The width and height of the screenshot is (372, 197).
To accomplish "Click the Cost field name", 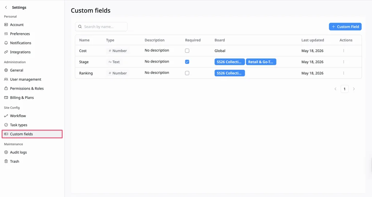I will tap(83, 51).
